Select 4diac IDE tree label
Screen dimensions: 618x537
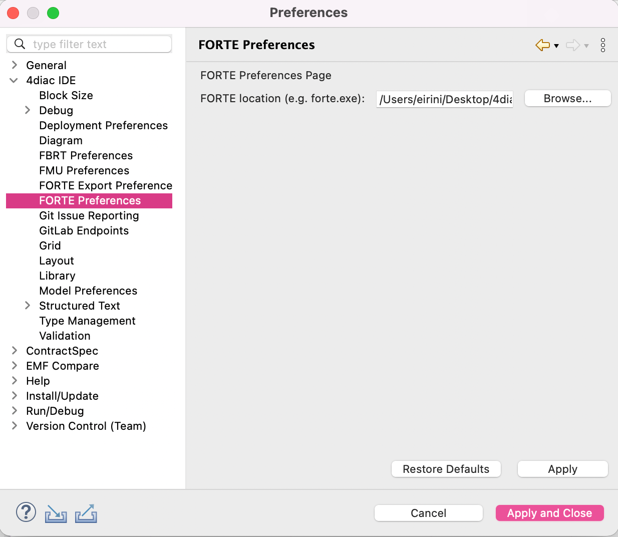click(51, 80)
